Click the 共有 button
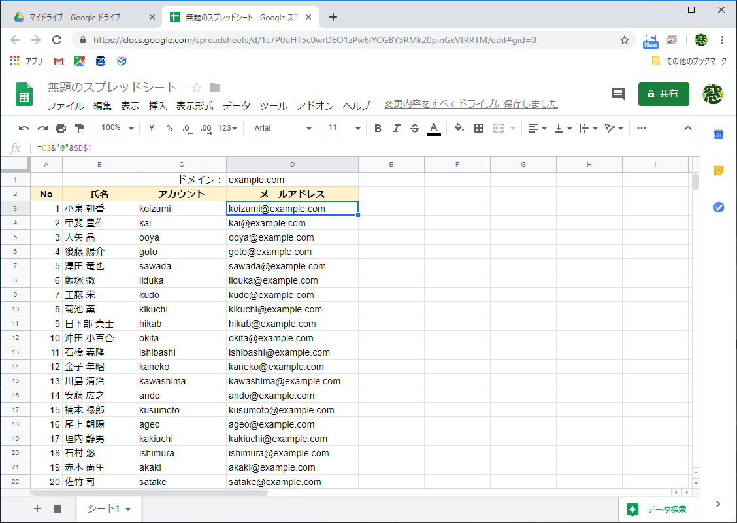 [x=663, y=93]
